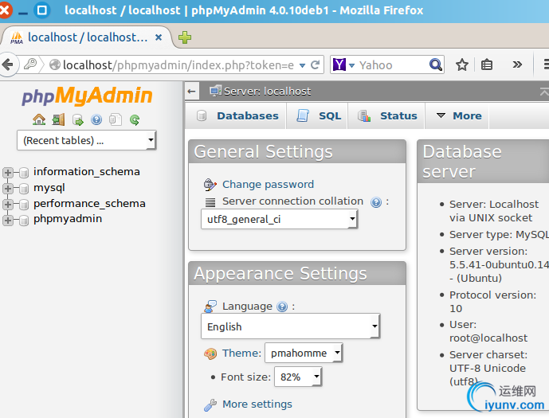Click into the localhost URL address field
This screenshot has width=549, height=418.
178,65
